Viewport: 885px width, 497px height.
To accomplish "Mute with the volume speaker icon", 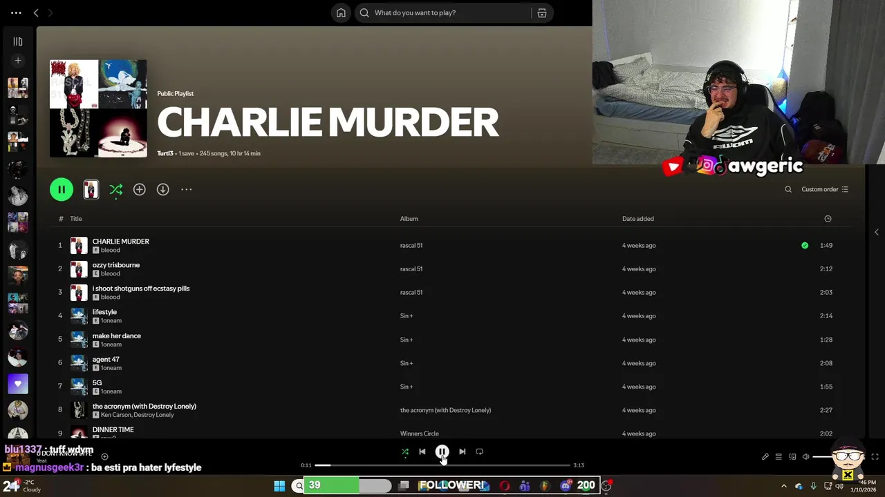I will pyautogui.click(x=806, y=457).
